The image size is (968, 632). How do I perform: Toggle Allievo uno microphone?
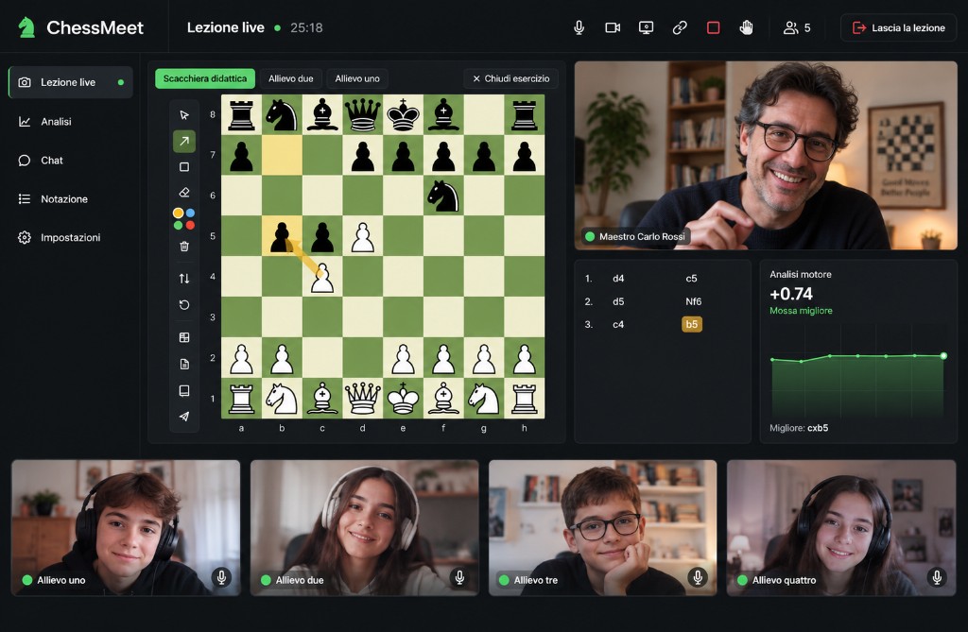coord(221,577)
